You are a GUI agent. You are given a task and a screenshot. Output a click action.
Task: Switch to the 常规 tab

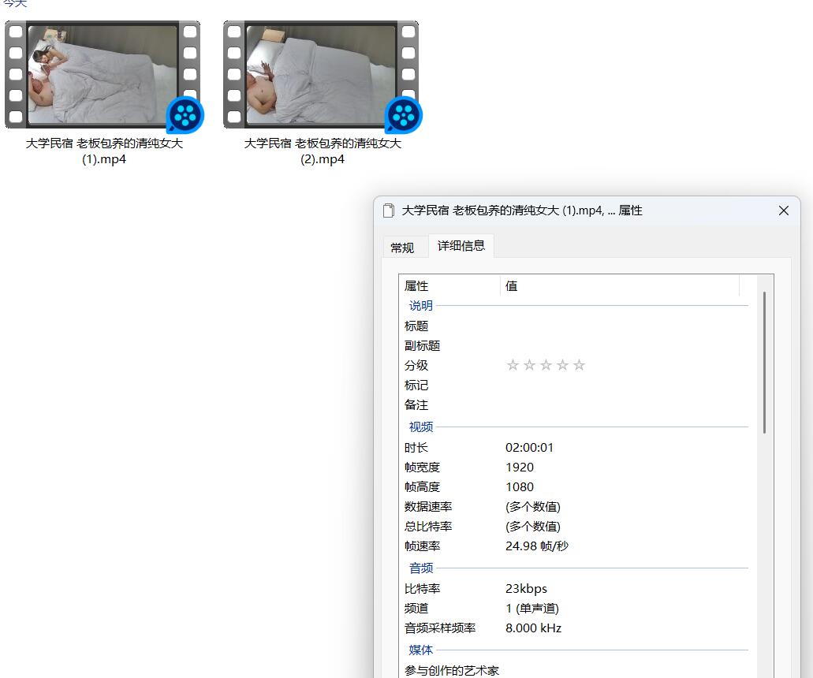[x=402, y=248]
